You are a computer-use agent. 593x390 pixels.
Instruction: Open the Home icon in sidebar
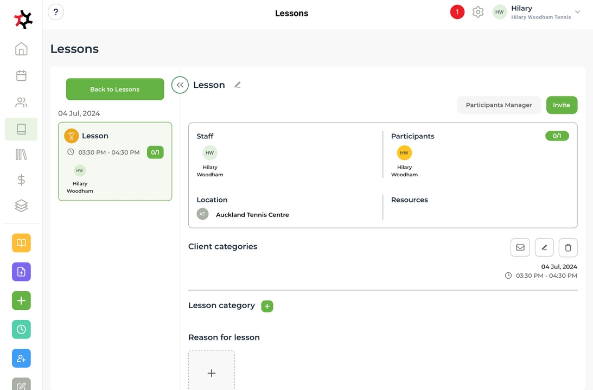[x=21, y=49]
